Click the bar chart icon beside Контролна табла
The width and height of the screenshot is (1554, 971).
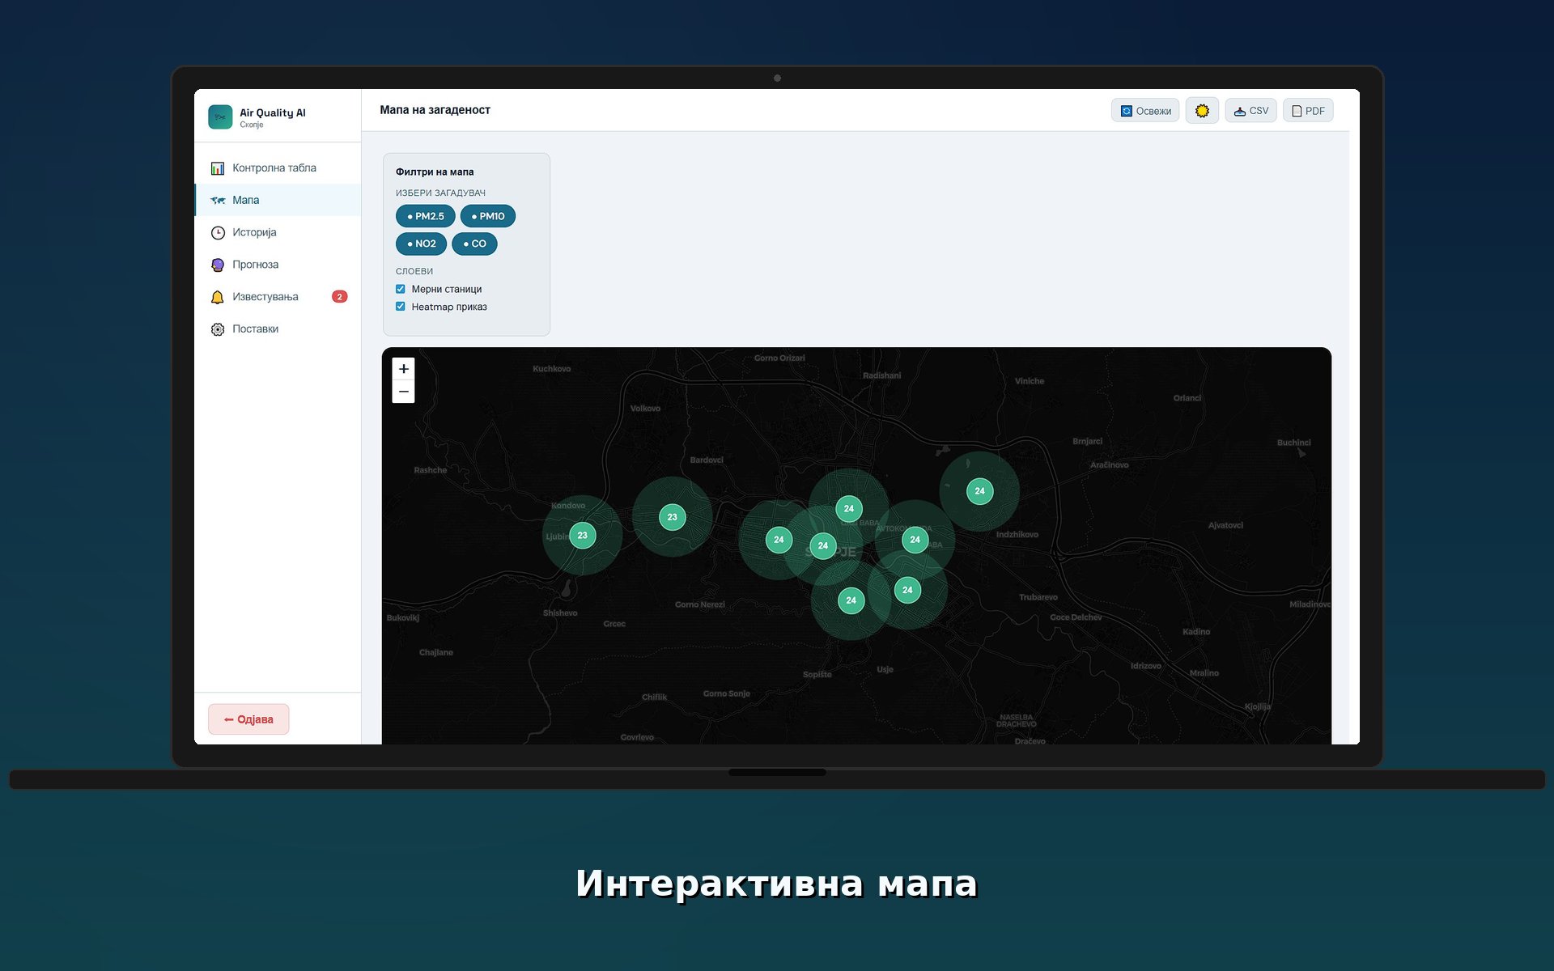[218, 168]
